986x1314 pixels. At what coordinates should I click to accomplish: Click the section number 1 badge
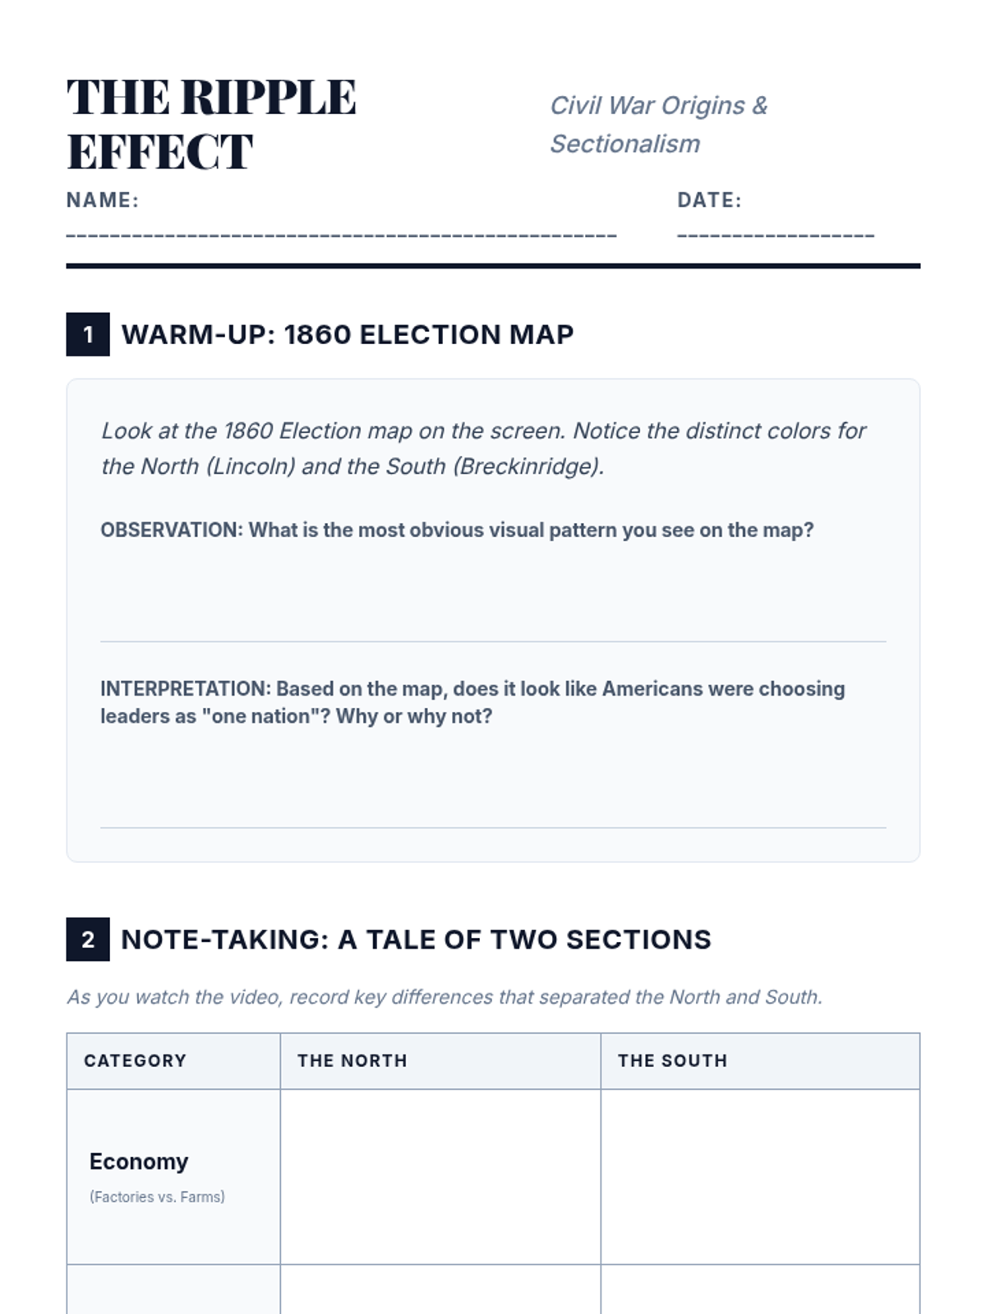coord(88,334)
